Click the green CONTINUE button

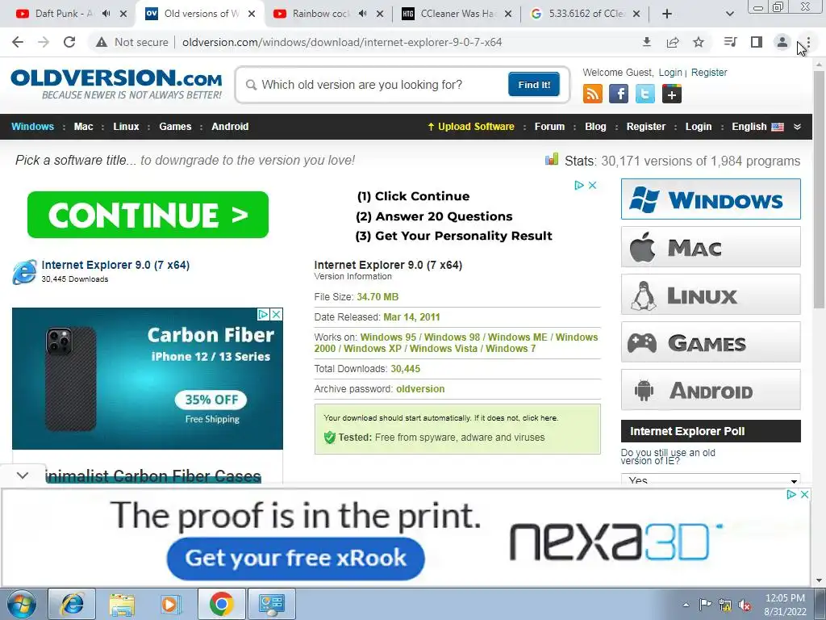148,215
